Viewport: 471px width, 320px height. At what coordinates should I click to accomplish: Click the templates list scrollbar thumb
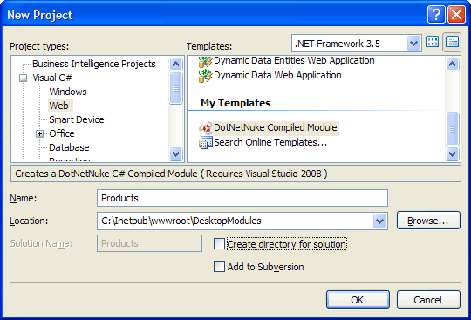[x=452, y=129]
